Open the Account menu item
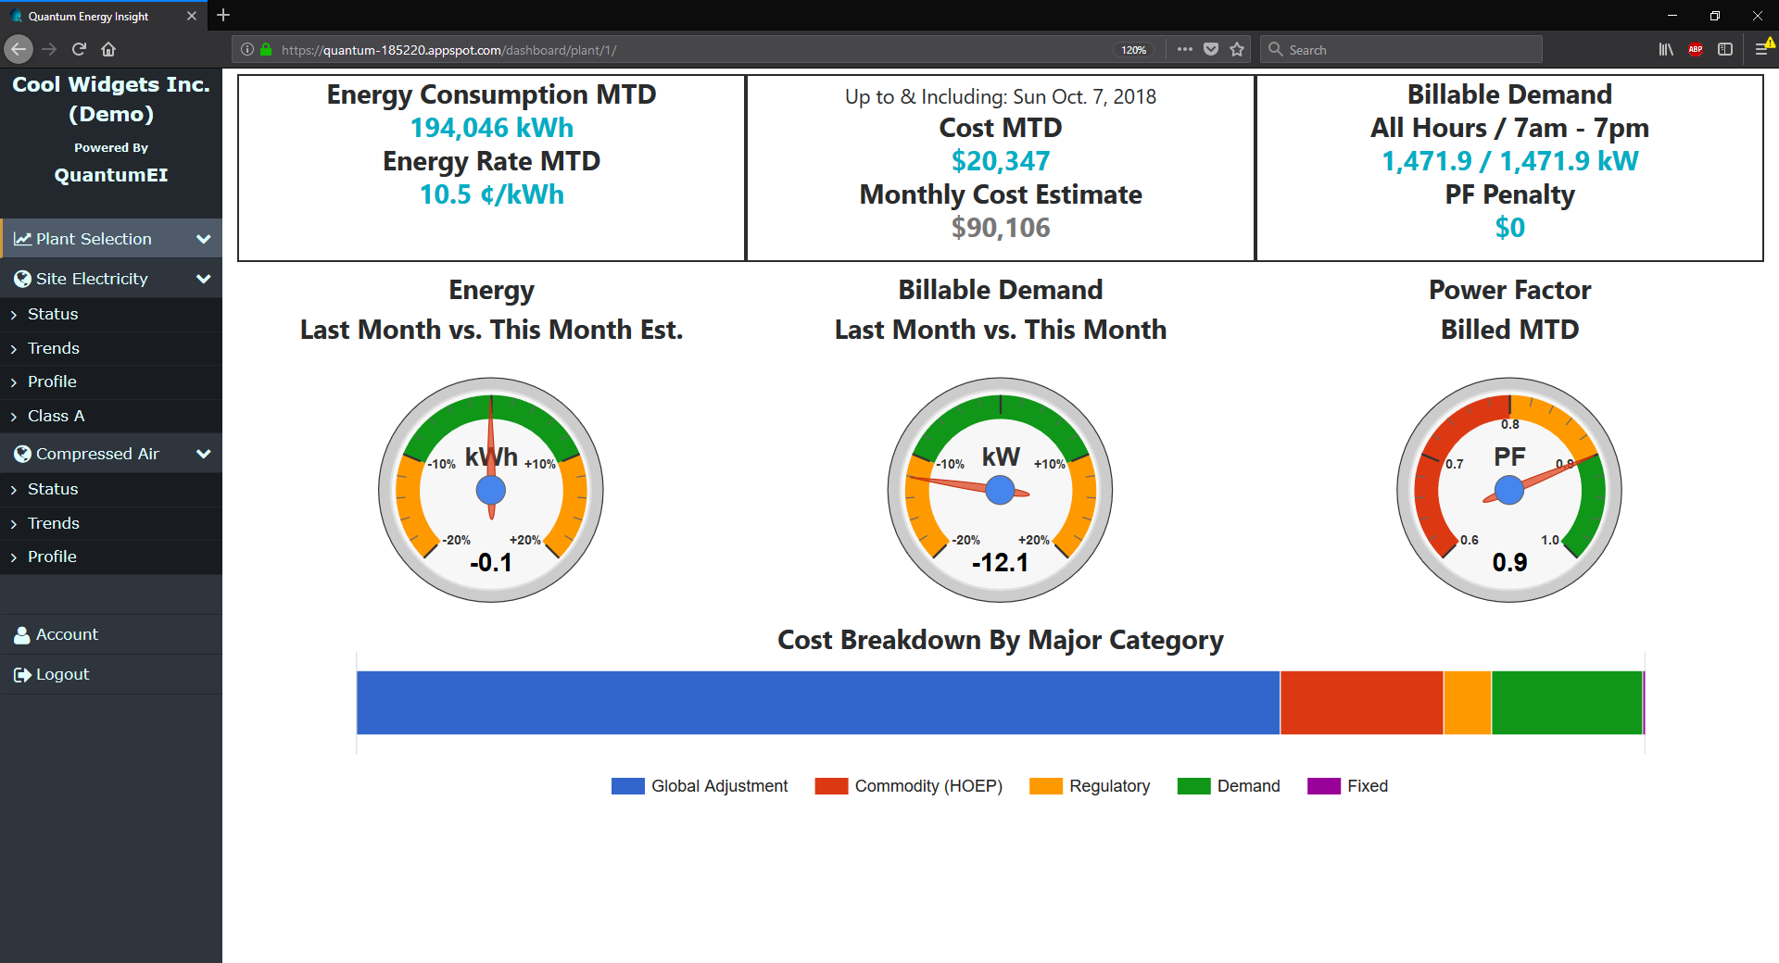1779x963 pixels. 67,634
